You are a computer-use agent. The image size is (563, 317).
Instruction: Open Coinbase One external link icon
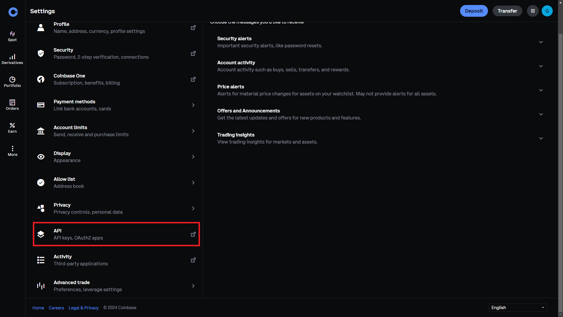(x=193, y=79)
